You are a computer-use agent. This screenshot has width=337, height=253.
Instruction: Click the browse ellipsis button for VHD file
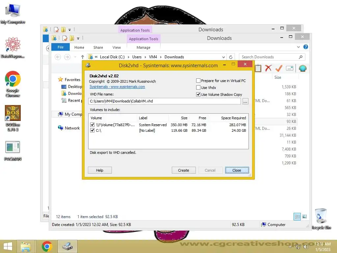[245, 101]
